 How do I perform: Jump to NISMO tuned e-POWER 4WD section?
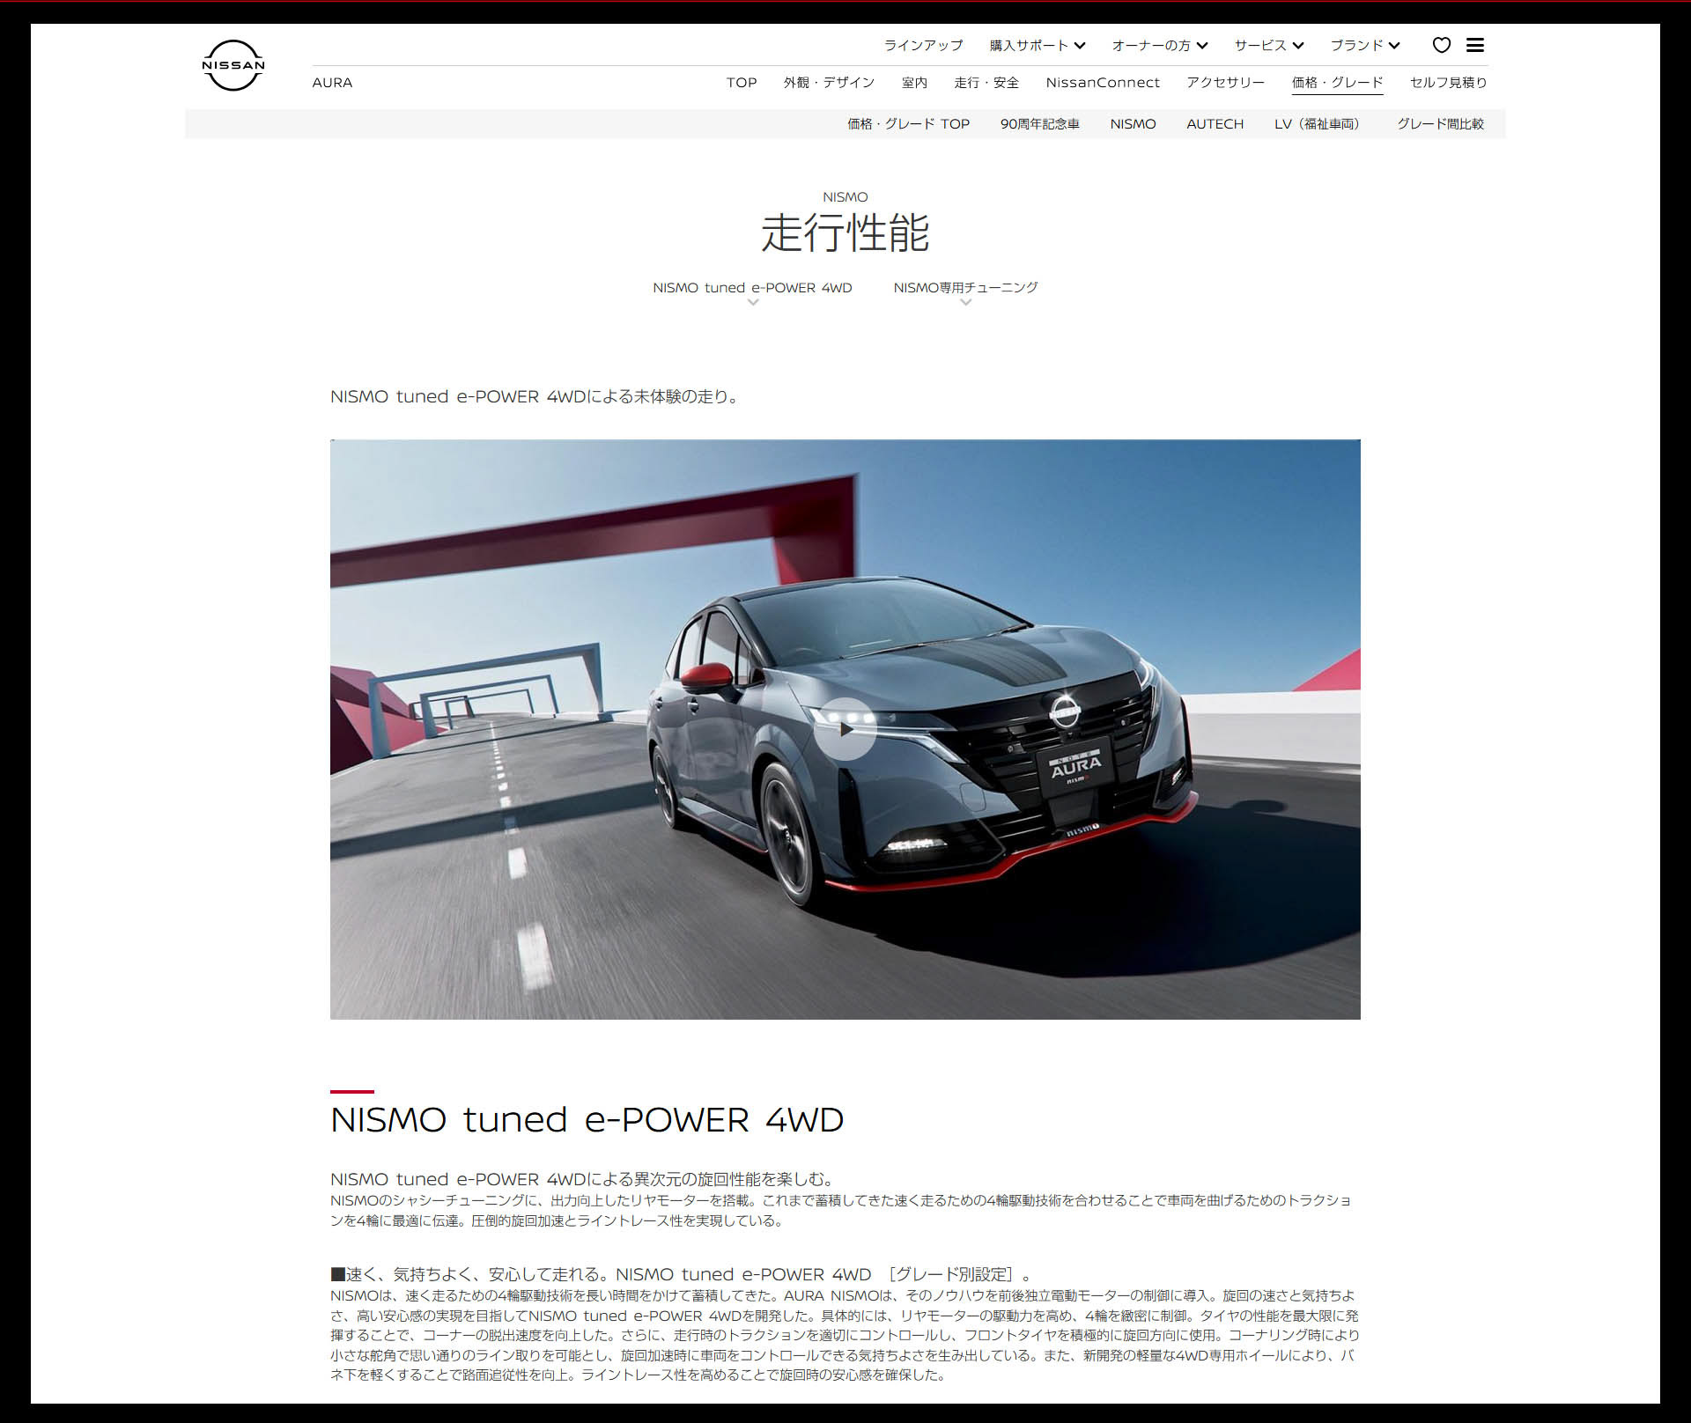pyautogui.click(x=752, y=289)
